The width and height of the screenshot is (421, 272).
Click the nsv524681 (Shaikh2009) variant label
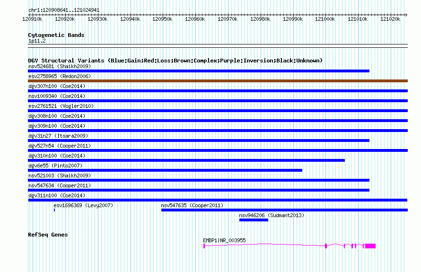(x=60, y=66)
